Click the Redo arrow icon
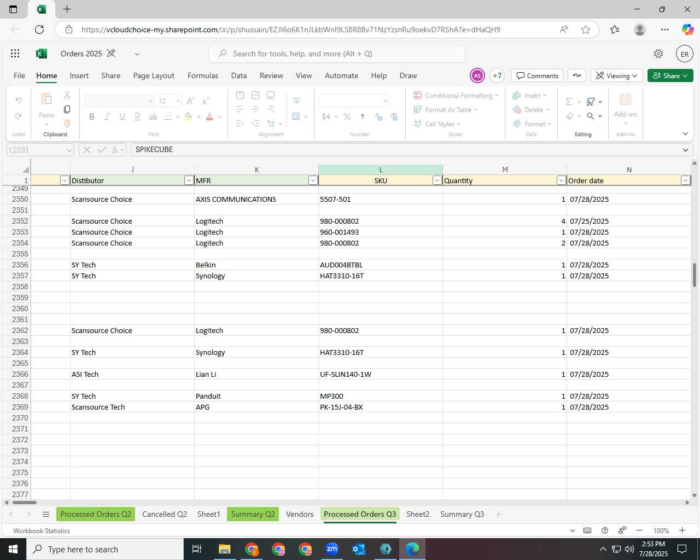 [19, 116]
